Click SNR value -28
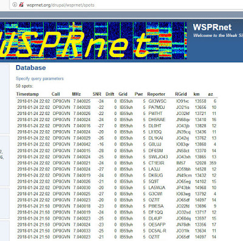Screen dimensions: 243x241 (101, 150)
